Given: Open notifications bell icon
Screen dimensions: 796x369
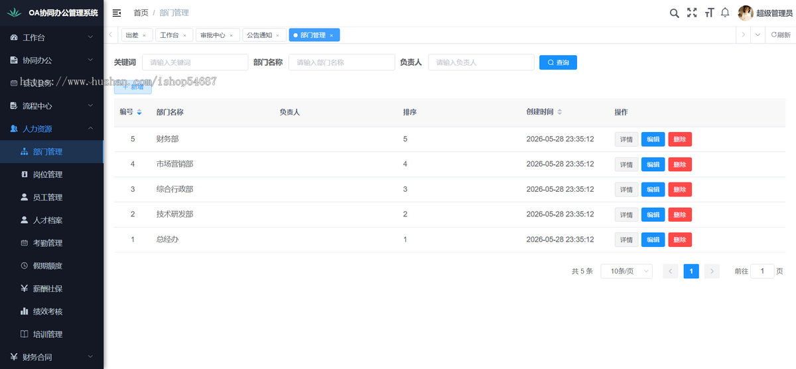Looking at the screenshot, I should point(725,13).
